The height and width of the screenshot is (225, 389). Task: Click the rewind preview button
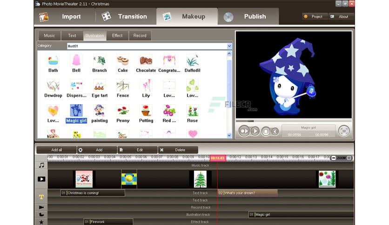pyautogui.click(x=275, y=131)
